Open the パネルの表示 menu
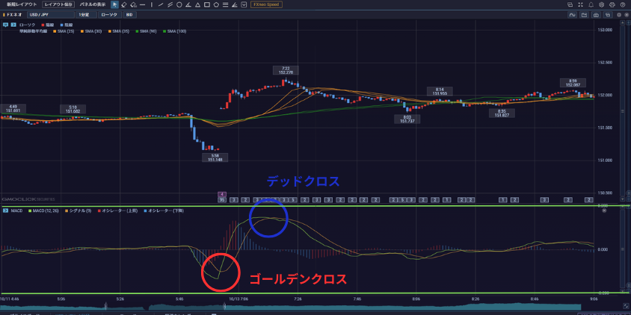This screenshot has height=315, width=631. 93,4
